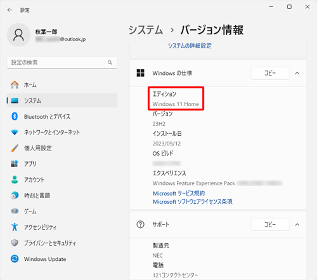Viewport: 317px width, 280px height.
Task: Select the 121コンタクトセンター text
Action: pyautogui.click(x=175, y=275)
